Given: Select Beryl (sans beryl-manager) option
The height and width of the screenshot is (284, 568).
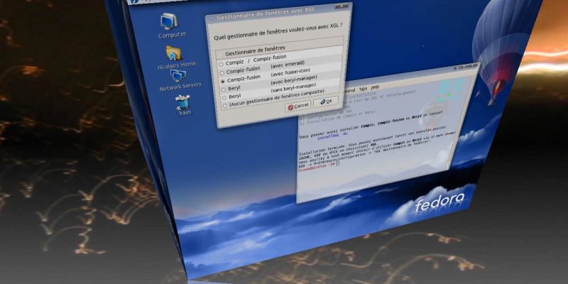Looking at the screenshot, I should (x=225, y=97).
